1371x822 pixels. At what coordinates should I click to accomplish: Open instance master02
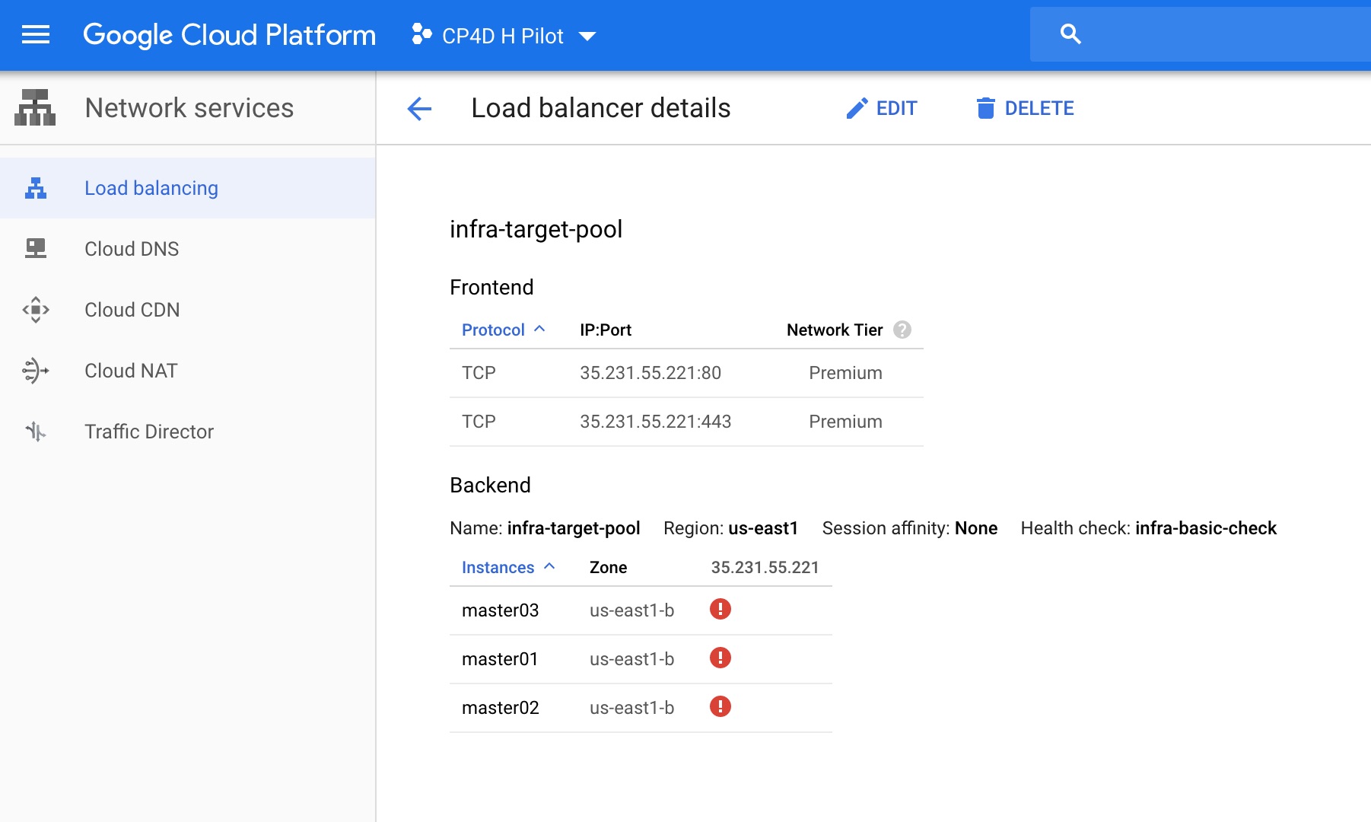point(501,708)
